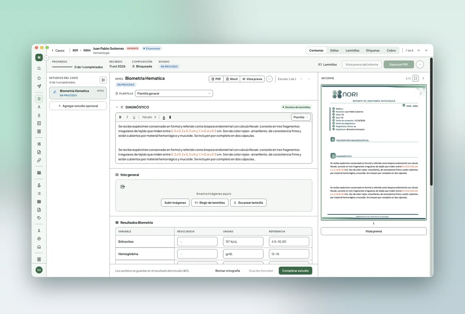Screen dimensions: 465x314
Task: Open the text color picker A
Action: [x=164, y=117]
